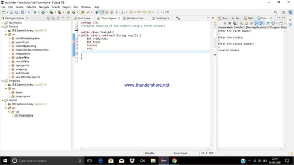Screen dimensions: 294x165
Task: Click Pin Console icon
Action: click(268, 23)
